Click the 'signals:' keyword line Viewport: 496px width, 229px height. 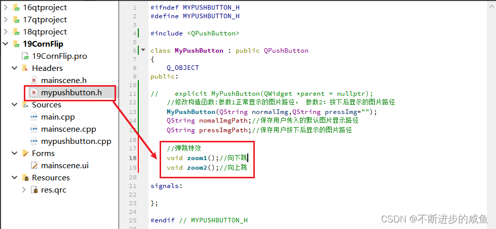(x=166, y=186)
